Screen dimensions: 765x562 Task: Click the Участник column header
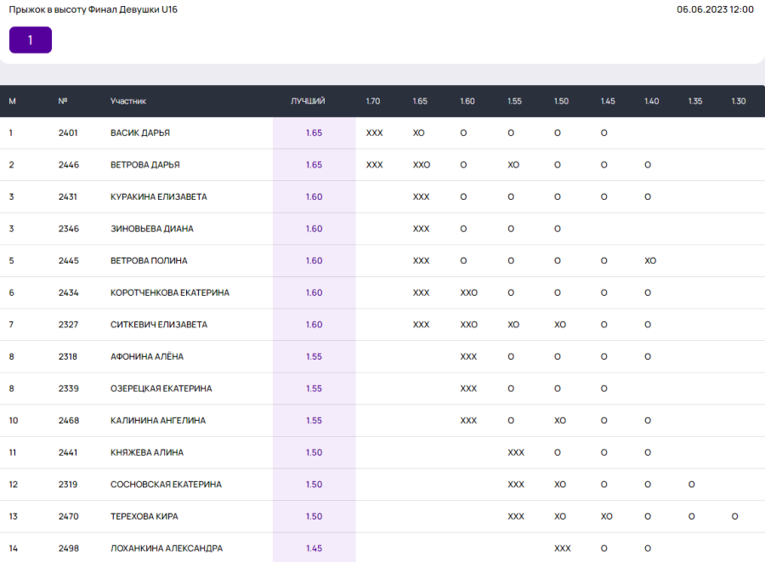click(x=128, y=101)
